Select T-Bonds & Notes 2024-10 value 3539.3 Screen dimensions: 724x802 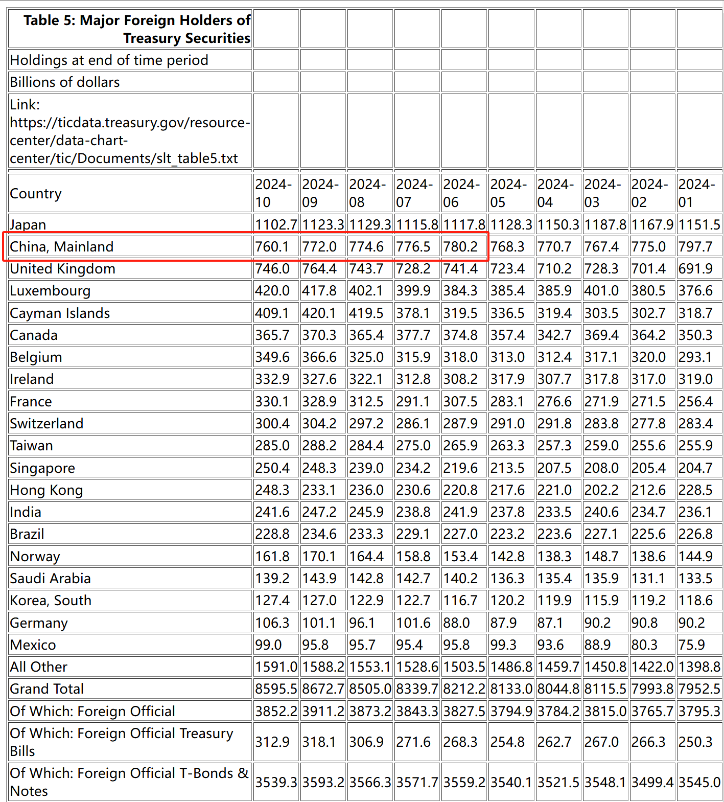(276, 782)
